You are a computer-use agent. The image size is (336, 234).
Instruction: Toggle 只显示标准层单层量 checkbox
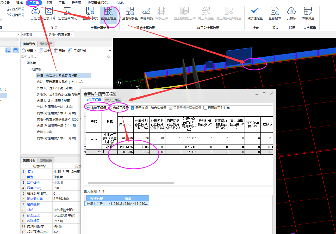171,108
